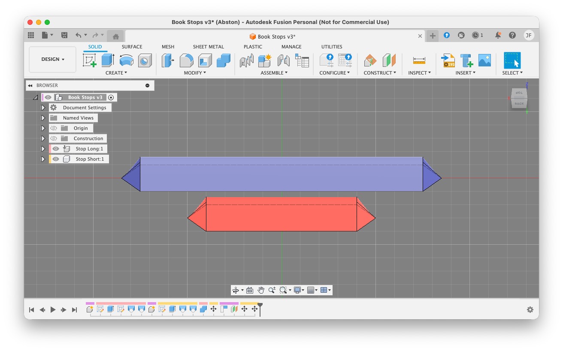Show the hidden Construction folder
Image resolution: width=563 pixels, height=351 pixels.
click(54, 138)
